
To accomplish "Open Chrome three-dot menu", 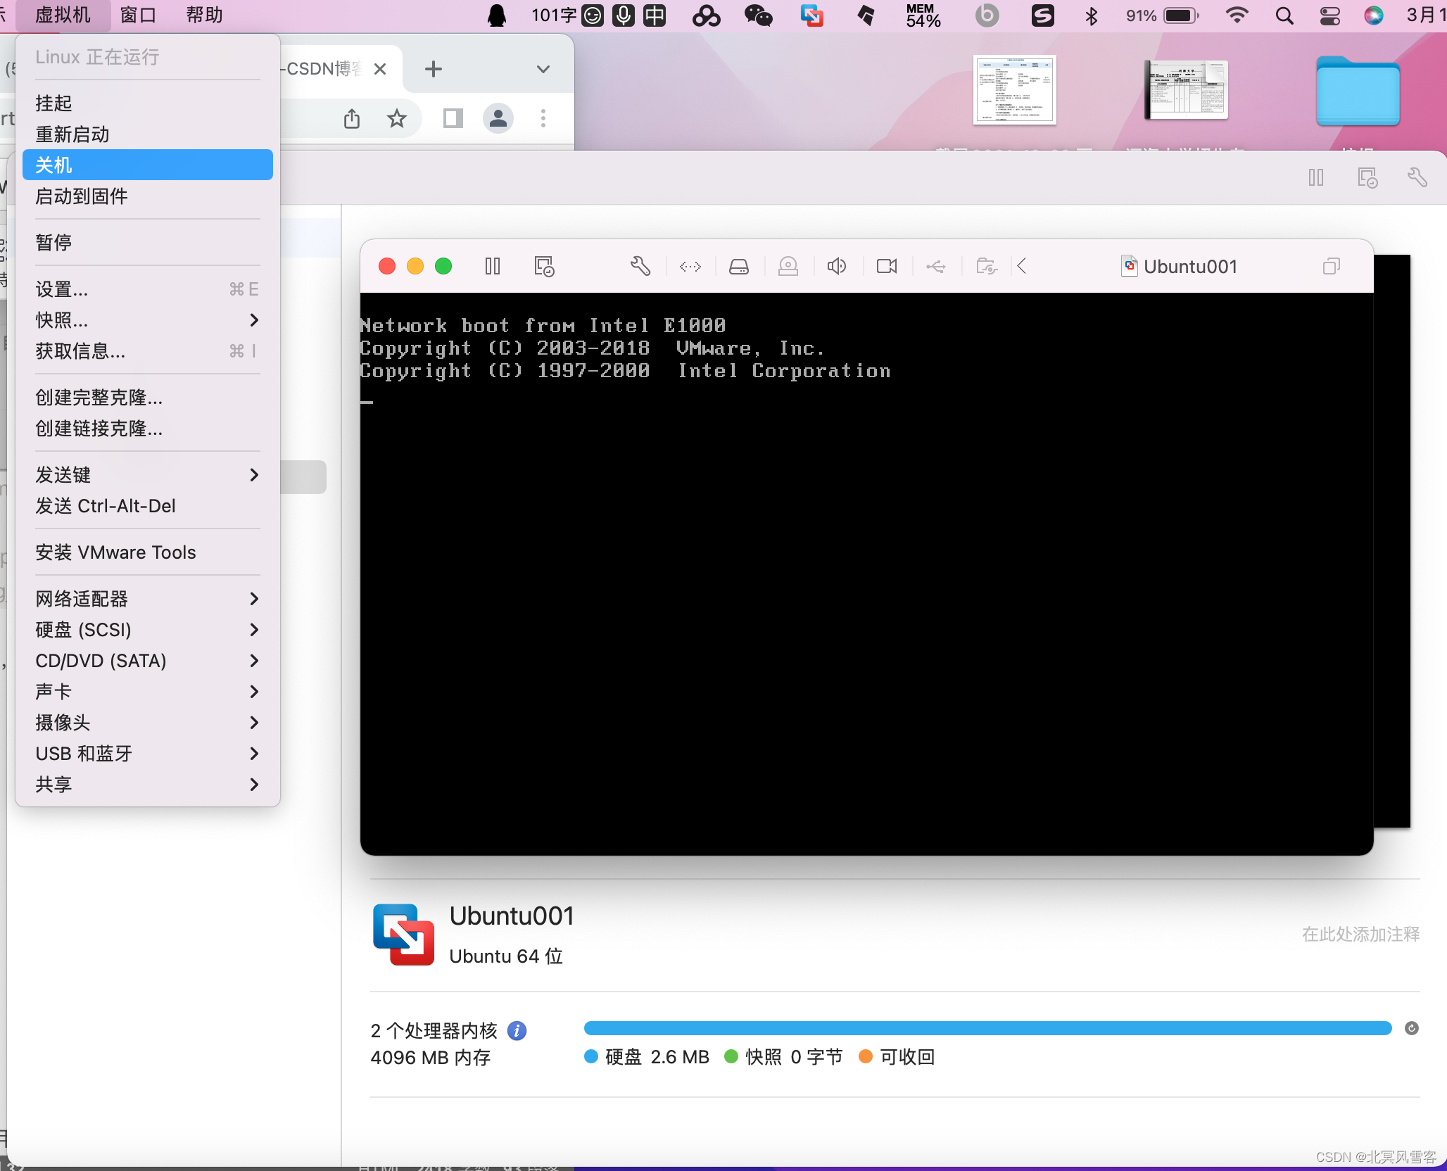I will point(543,118).
